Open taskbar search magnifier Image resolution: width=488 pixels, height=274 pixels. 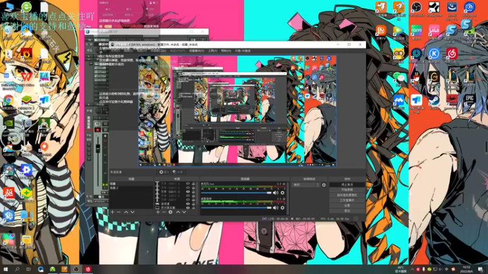17,269
